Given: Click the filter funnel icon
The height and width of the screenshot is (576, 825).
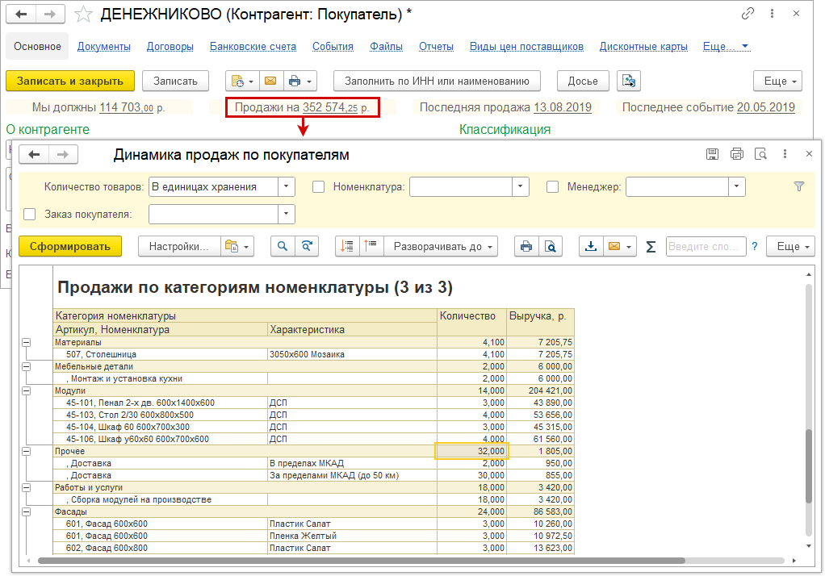Looking at the screenshot, I should (x=799, y=186).
